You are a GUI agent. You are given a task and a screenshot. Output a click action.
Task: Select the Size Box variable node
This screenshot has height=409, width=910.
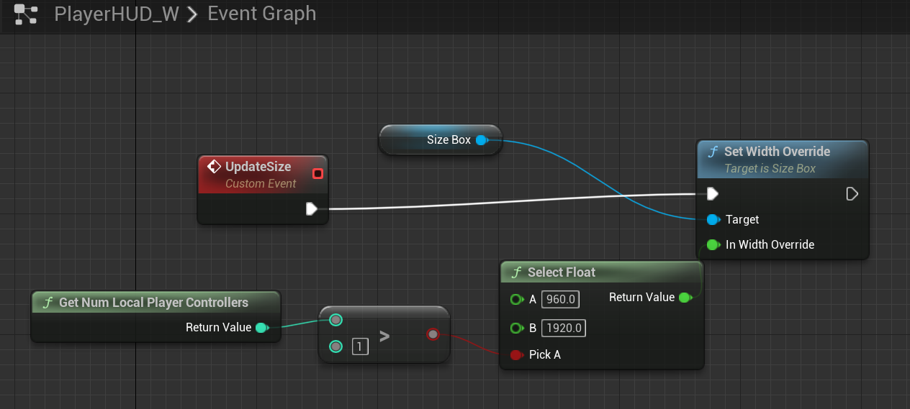441,139
